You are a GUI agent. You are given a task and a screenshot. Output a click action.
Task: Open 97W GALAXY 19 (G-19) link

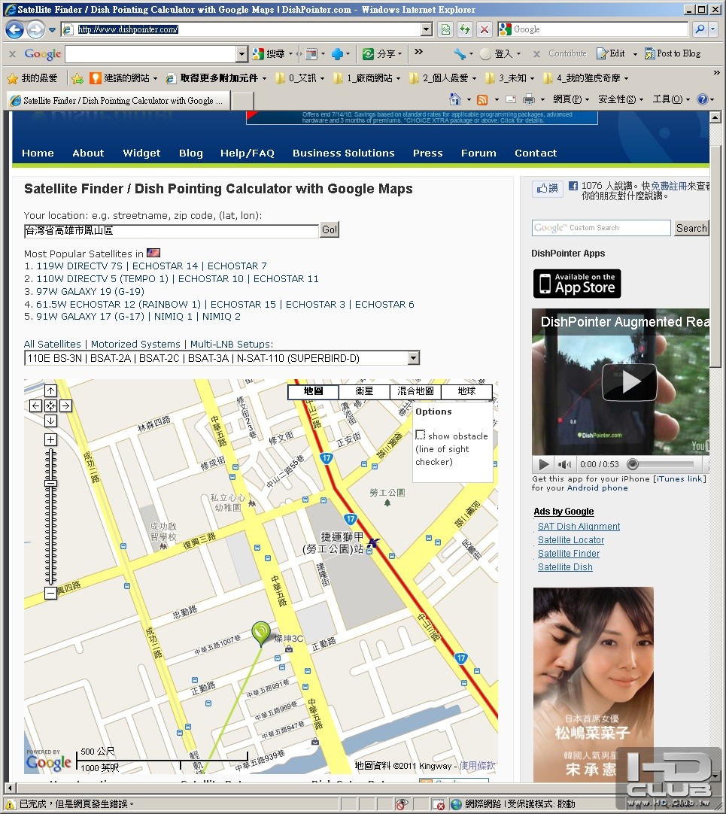point(90,291)
